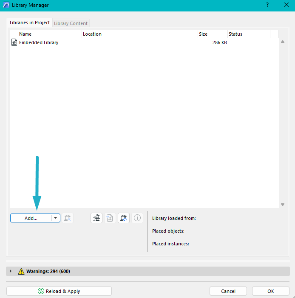Click the help question mark button

267,5
